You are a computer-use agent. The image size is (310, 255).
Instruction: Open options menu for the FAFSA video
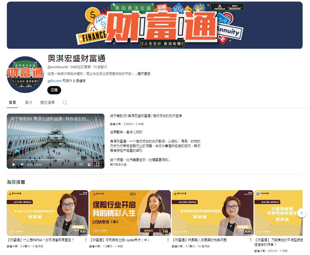pyautogui.click(x=85, y=240)
